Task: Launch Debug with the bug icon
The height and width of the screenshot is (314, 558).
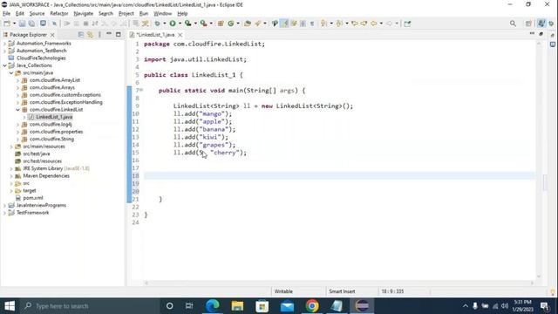Action: point(157,24)
